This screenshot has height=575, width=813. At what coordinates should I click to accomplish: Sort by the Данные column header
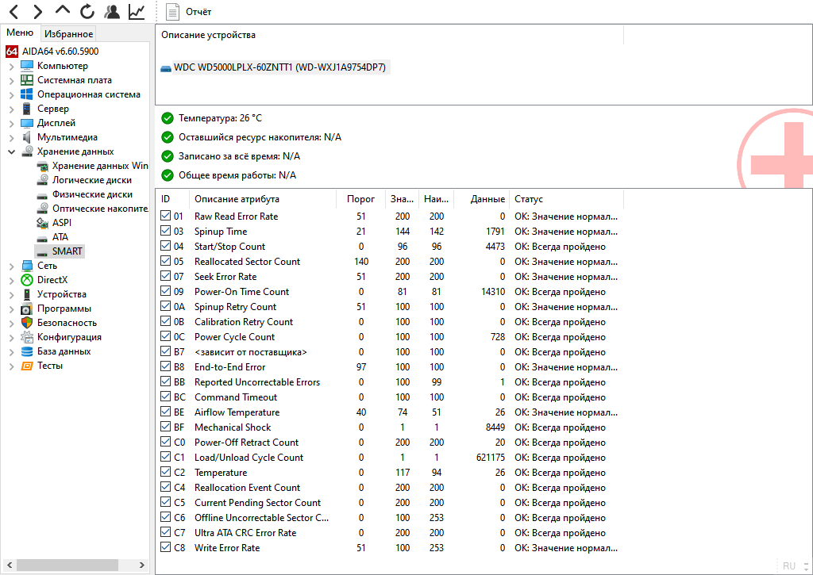pos(482,199)
